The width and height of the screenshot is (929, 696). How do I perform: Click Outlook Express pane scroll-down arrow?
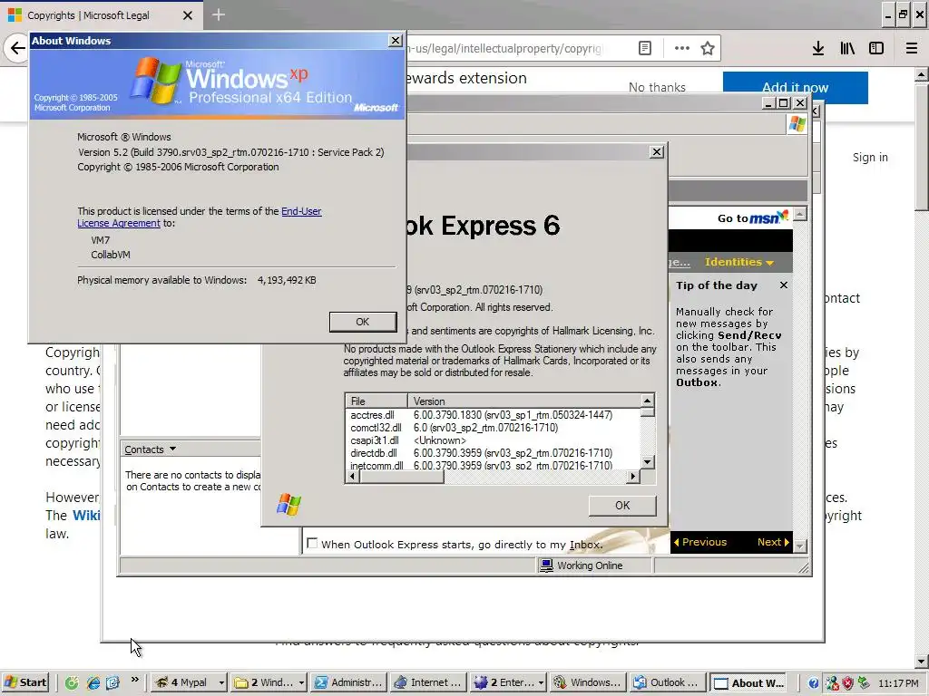tap(800, 546)
